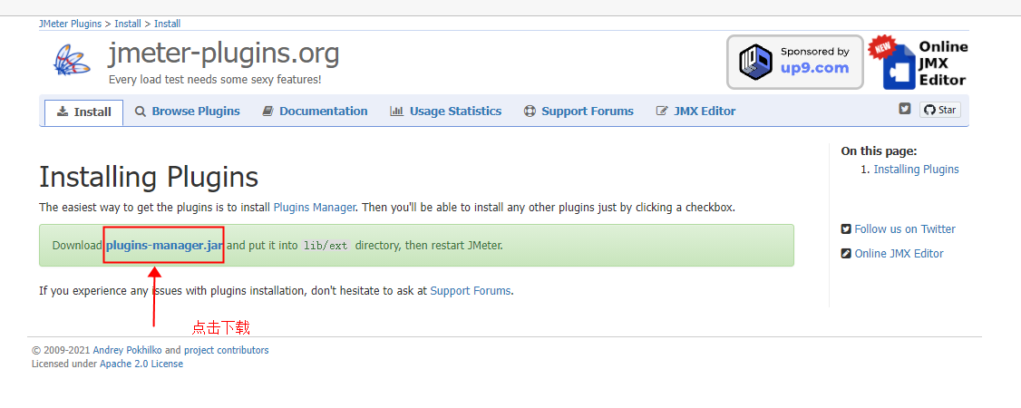This screenshot has width=1021, height=408.
Task: Open the Online JMX Editor banner image
Action: [919, 62]
